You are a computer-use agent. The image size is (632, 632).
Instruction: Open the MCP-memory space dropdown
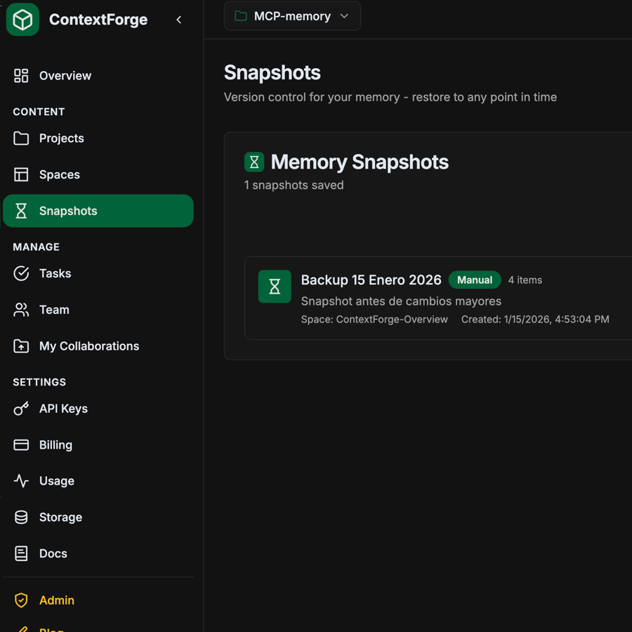[x=292, y=15]
